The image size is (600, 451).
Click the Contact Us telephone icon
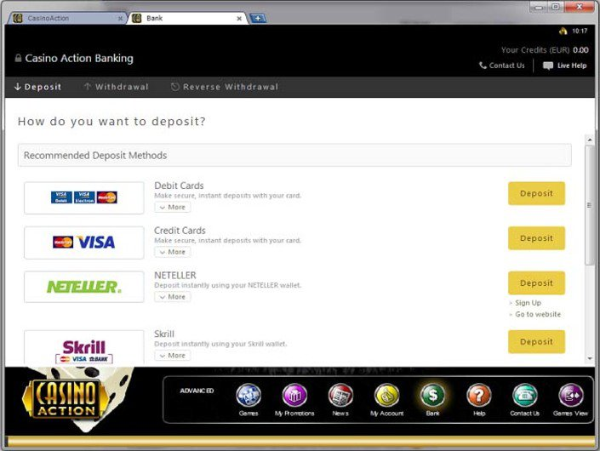[x=524, y=396]
